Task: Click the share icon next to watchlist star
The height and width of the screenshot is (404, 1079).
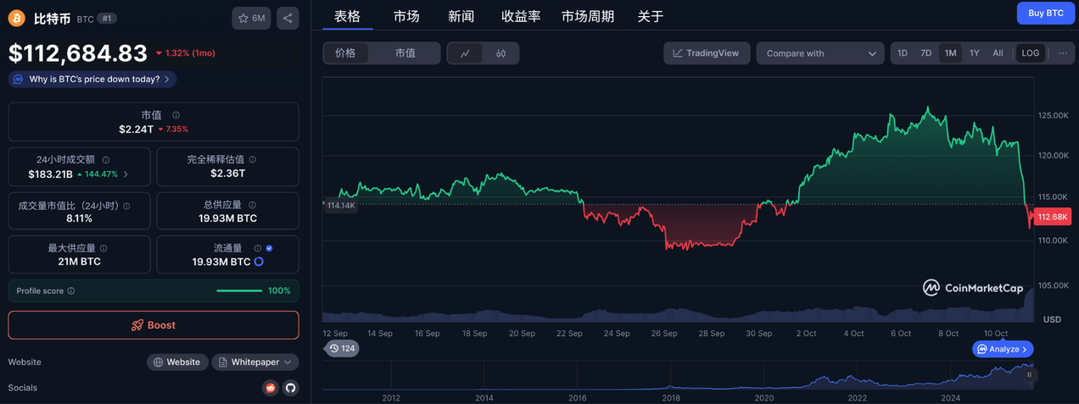Action: pos(288,18)
